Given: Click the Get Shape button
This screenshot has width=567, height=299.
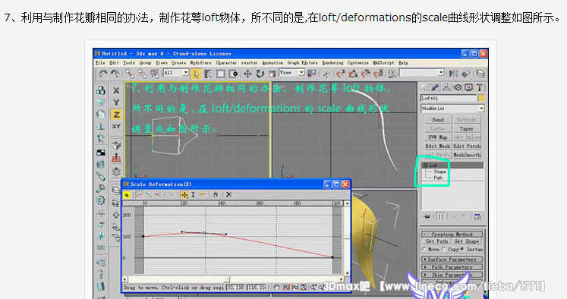Looking at the screenshot, I should click(467, 241).
